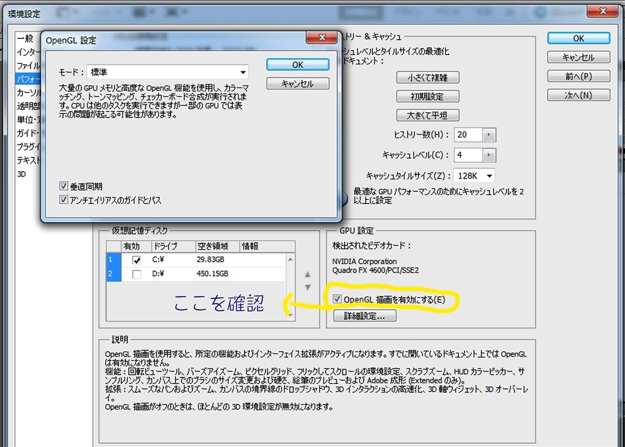The image size is (625, 447).
Task: Click the 初期設定 button
Action: point(428,96)
